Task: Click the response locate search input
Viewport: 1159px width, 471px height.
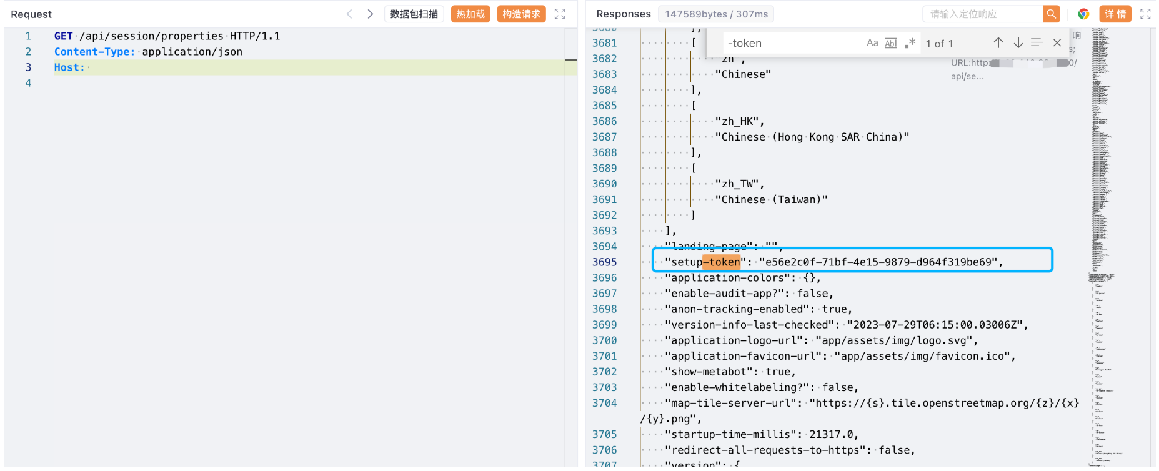Action: (982, 14)
